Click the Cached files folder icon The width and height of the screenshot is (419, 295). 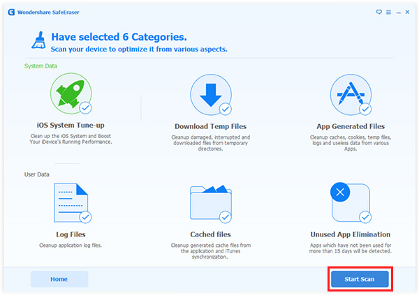tap(209, 202)
